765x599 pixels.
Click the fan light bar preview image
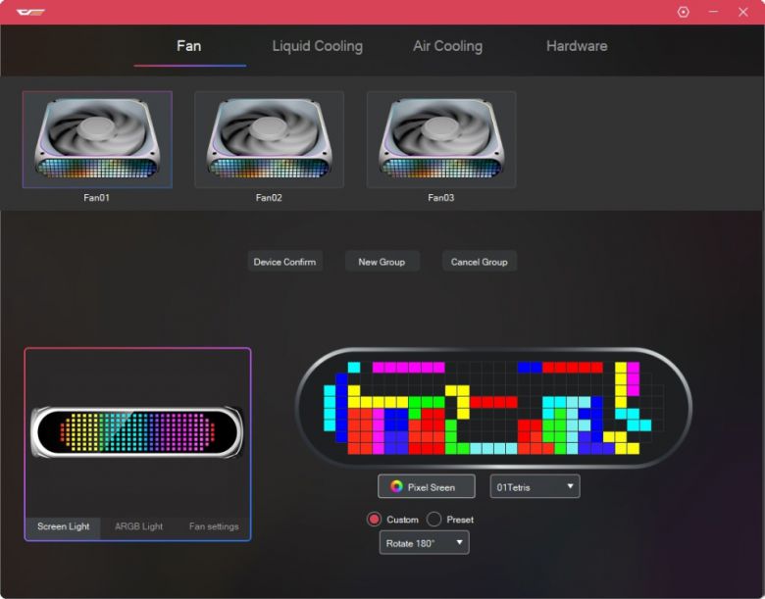(x=137, y=431)
